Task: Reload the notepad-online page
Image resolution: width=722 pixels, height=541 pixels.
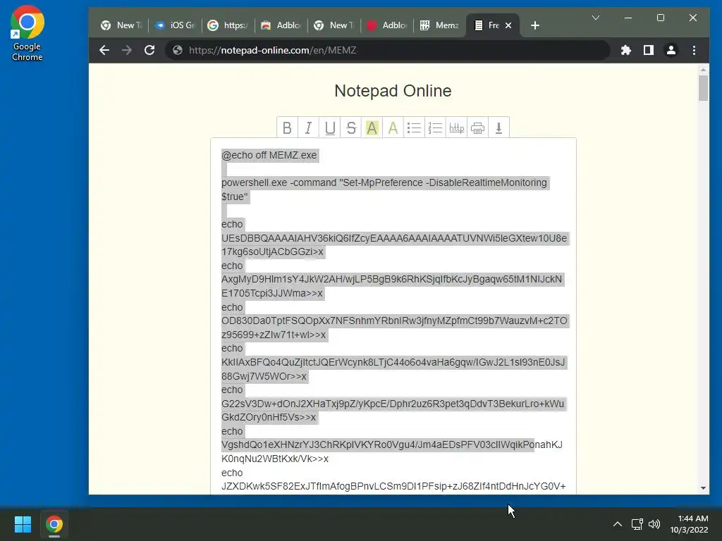Action: point(149,50)
